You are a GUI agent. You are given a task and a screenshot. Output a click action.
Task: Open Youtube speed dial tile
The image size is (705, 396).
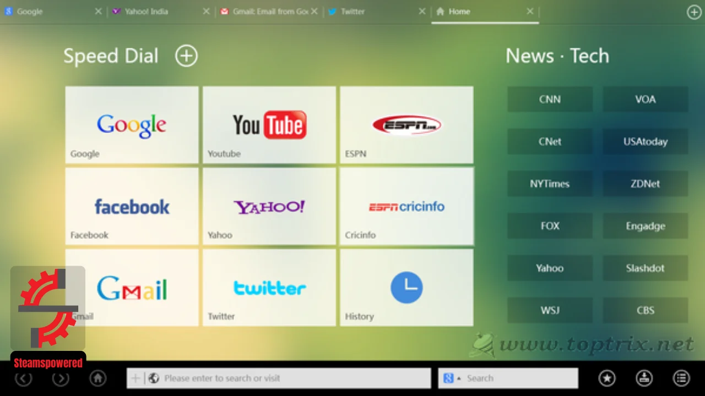(x=269, y=125)
